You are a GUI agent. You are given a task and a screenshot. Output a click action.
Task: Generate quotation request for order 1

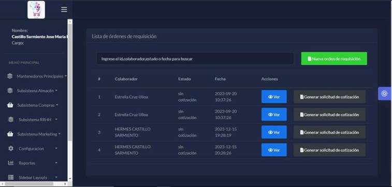329,97
